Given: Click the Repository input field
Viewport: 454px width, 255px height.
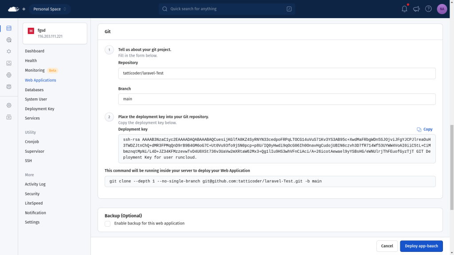Looking at the screenshot, I should (277, 73).
